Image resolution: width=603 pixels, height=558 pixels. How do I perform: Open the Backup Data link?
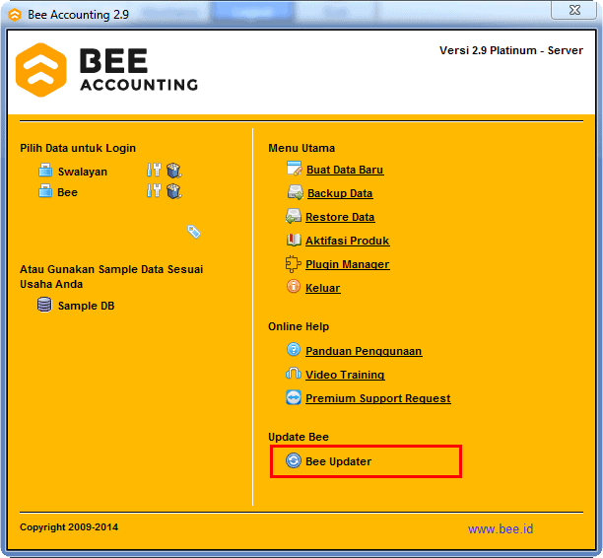point(340,193)
